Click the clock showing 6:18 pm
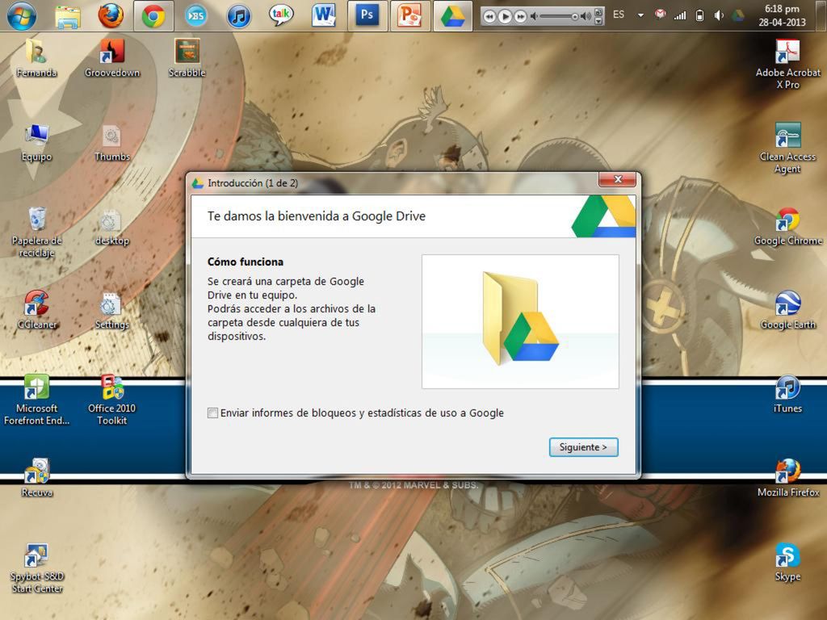827x620 pixels. tap(782, 15)
